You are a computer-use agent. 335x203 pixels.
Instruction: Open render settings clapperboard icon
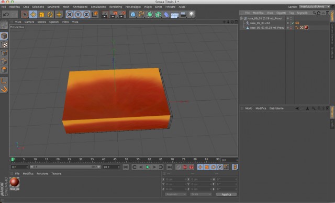click(122, 15)
